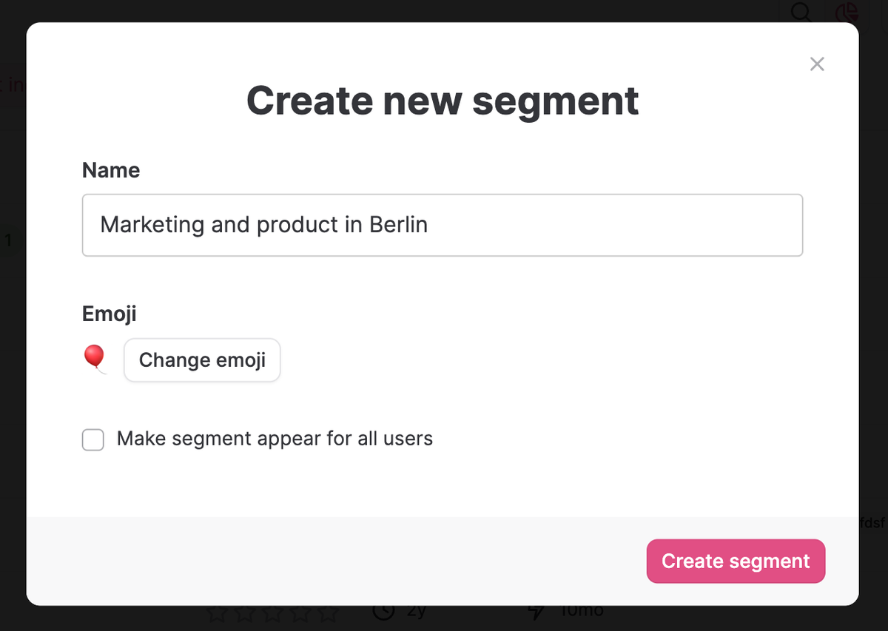Open the pie chart icon at top right
888x631 pixels.
pyautogui.click(x=846, y=12)
